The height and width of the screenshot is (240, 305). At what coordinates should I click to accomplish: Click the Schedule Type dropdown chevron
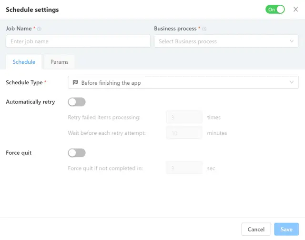pyautogui.click(x=292, y=83)
